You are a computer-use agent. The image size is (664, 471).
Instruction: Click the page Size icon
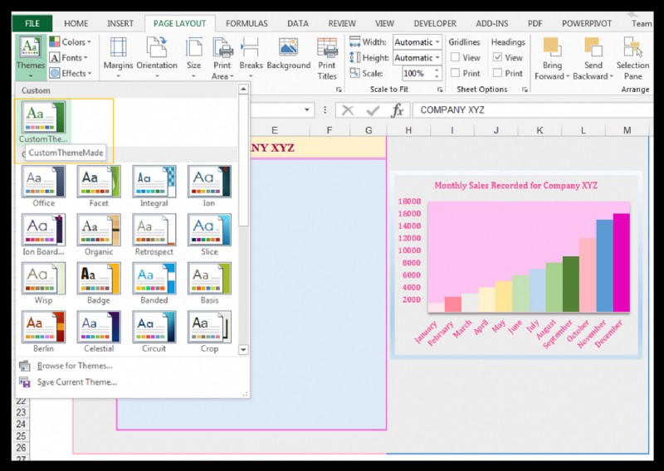193,47
